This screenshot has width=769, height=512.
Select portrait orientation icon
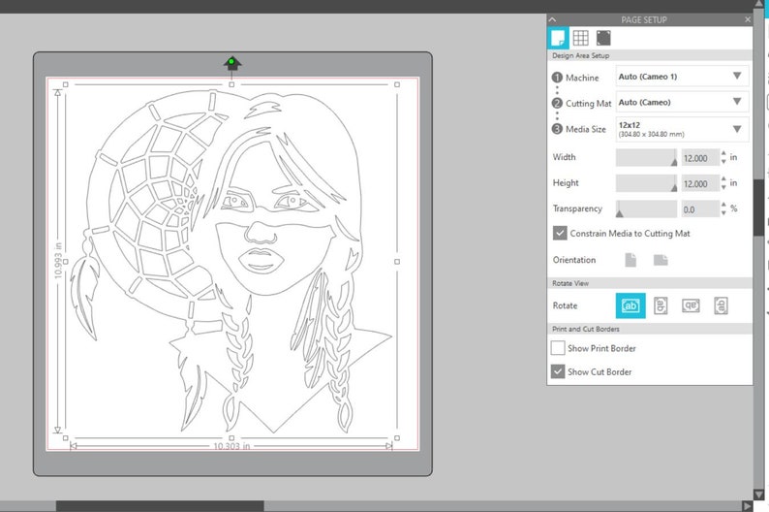[631, 260]
